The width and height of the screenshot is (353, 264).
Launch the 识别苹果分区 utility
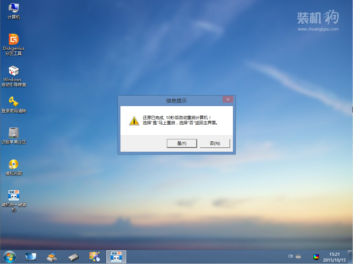point(13,132)
